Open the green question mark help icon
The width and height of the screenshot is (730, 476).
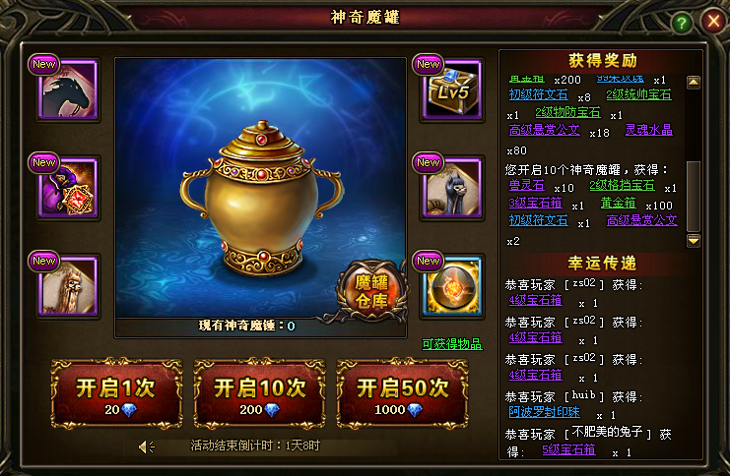pyautogui.click(x=682, y=23)
